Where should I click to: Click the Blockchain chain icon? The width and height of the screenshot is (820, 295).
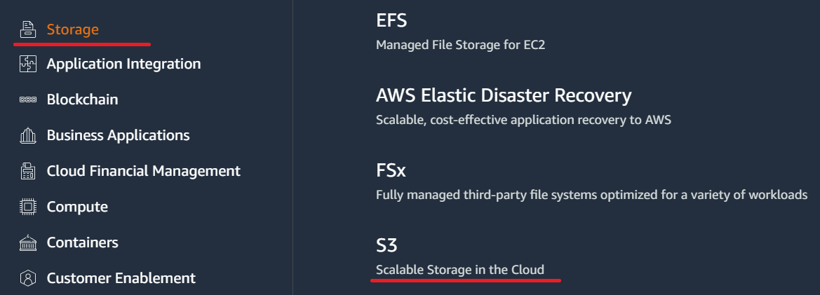(28, 100)
